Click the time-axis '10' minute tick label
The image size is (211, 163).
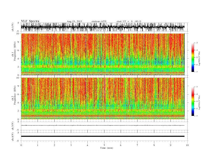[x=187, y=145]
